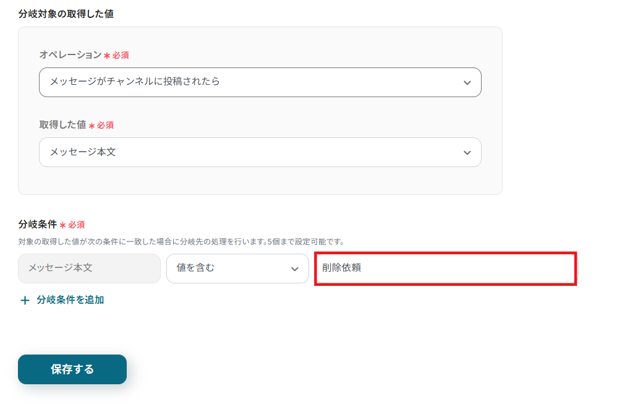
Task: Click the chevron arrow in 値を含む dropdown
Action: coord(294,269)
